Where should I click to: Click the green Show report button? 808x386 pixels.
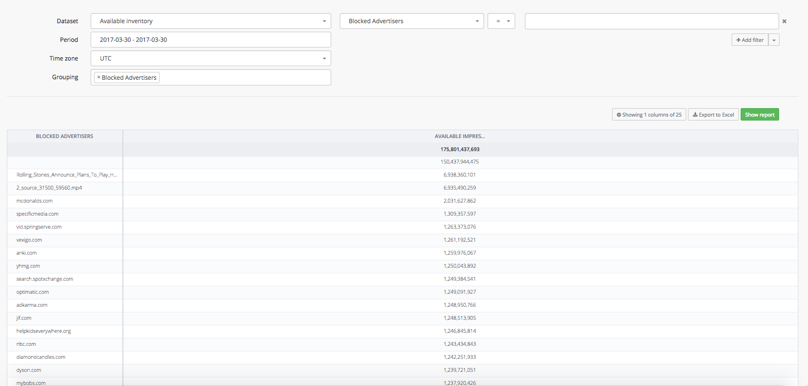tap(759, 115)
